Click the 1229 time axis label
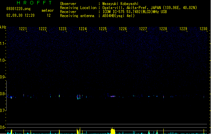Image resolution: width=211 pixels, height=134 pixels. tap(183, 29)
